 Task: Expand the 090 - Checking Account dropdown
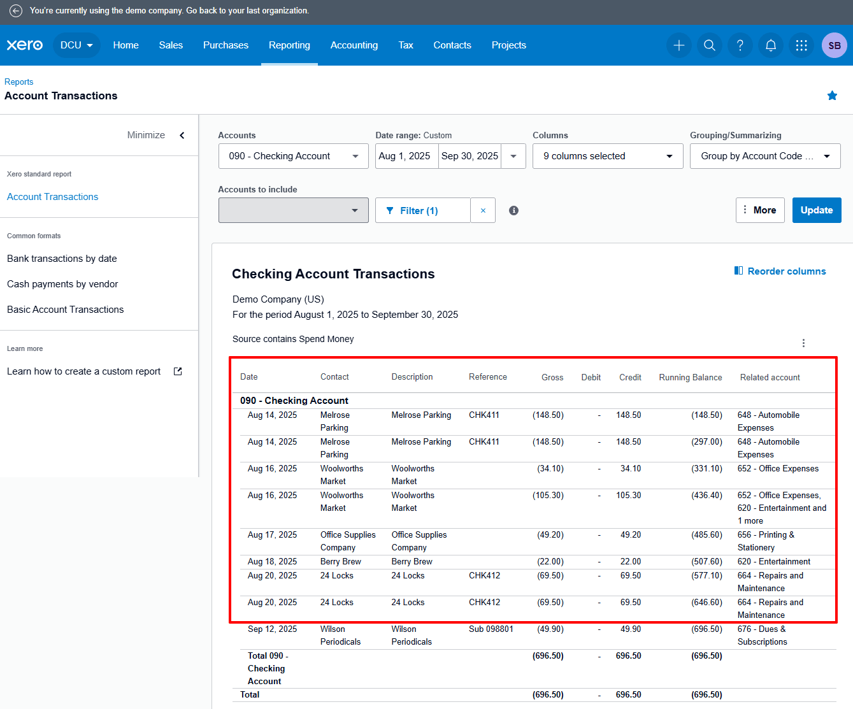tap(293, 156)
